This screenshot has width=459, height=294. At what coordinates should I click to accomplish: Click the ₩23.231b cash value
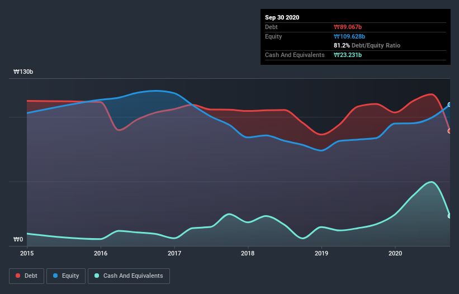348,55
